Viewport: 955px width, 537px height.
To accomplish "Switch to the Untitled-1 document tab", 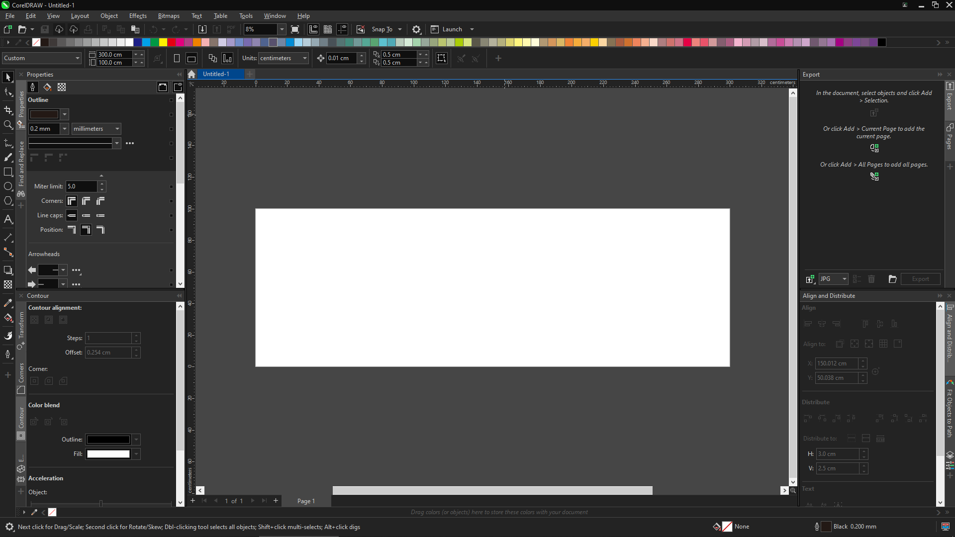I will tap(216, 74).
